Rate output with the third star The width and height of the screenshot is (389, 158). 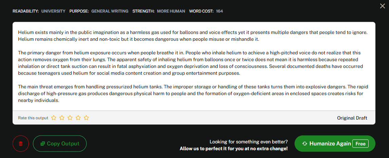pyautogui.click(x=70, y=118)
